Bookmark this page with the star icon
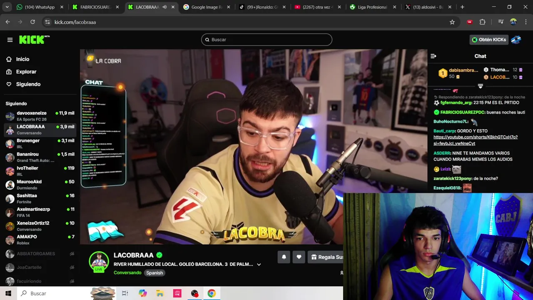533x300 pixels. tap(452, 22)
